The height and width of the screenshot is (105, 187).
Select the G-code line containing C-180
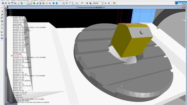[29, 27]
